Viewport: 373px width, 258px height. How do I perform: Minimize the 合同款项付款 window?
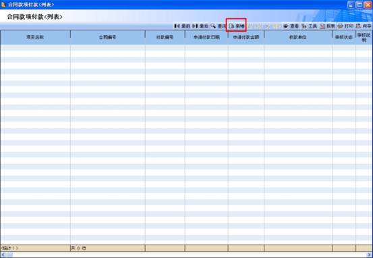coord(351,5)
